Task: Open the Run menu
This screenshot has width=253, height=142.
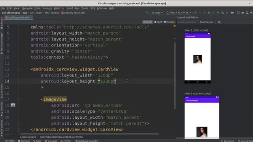Action: 77,8
